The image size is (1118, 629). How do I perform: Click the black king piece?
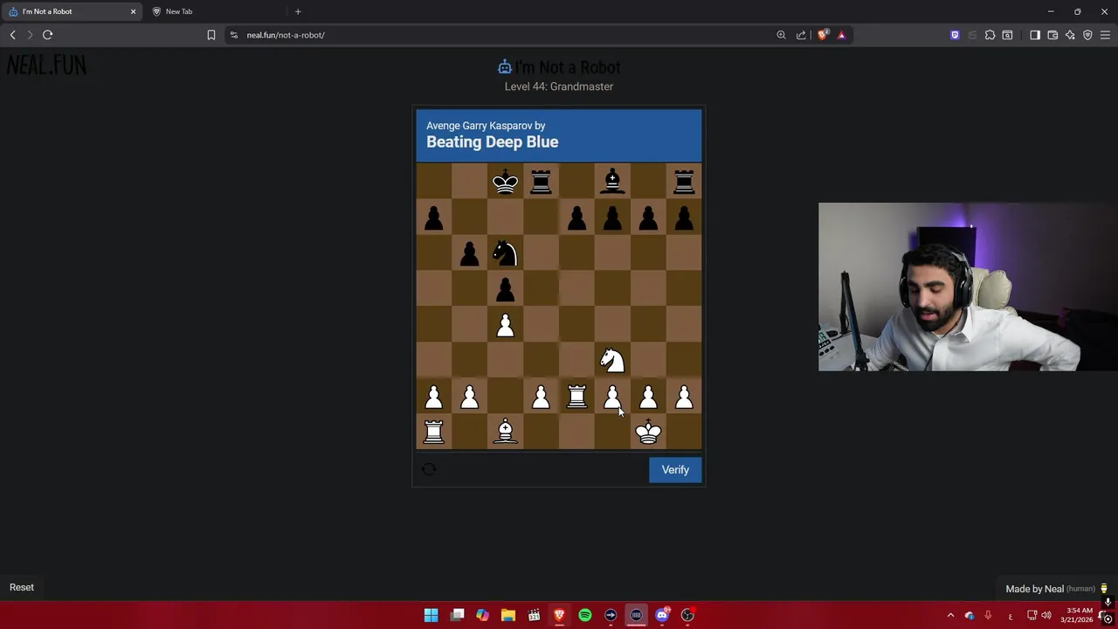(x=505, y=182)
